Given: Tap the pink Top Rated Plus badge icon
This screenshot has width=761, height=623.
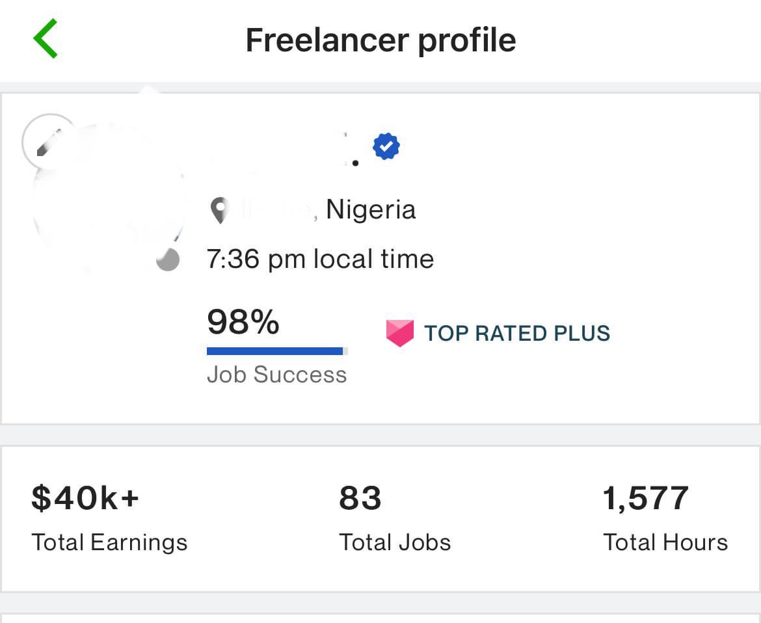Looking at the screenshot, I should (400, 334).
